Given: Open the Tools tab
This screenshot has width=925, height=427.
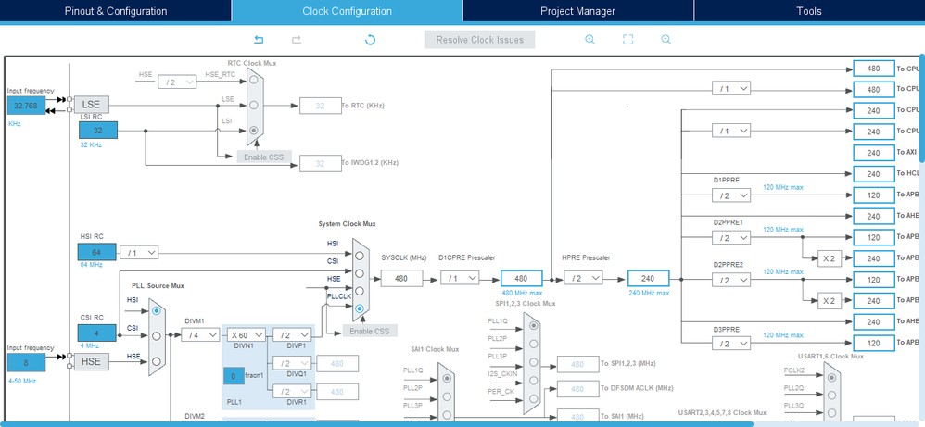Looking at the screenshot, I should [x=809, y=10].
